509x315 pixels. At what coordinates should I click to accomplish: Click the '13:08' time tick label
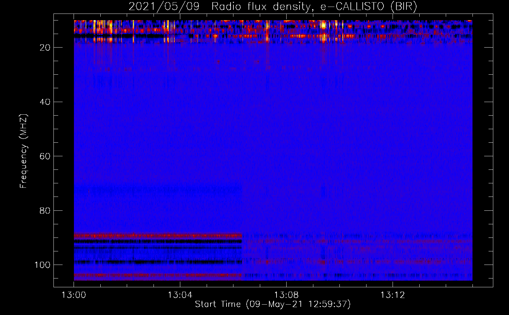pos(286,295)
